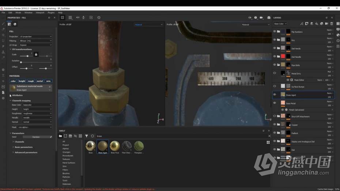Show the Surface Bumps layer
Screen dimensions: 340x191
pos(275,86)
